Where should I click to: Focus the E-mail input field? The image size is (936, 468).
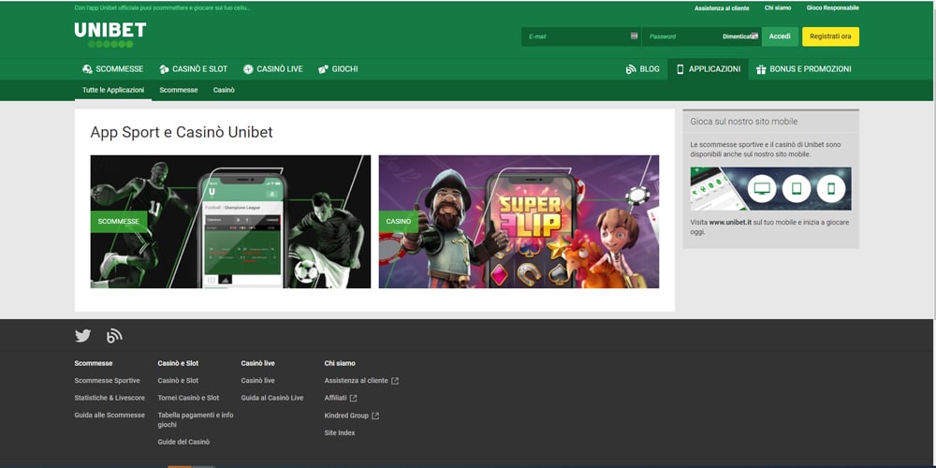581,37
